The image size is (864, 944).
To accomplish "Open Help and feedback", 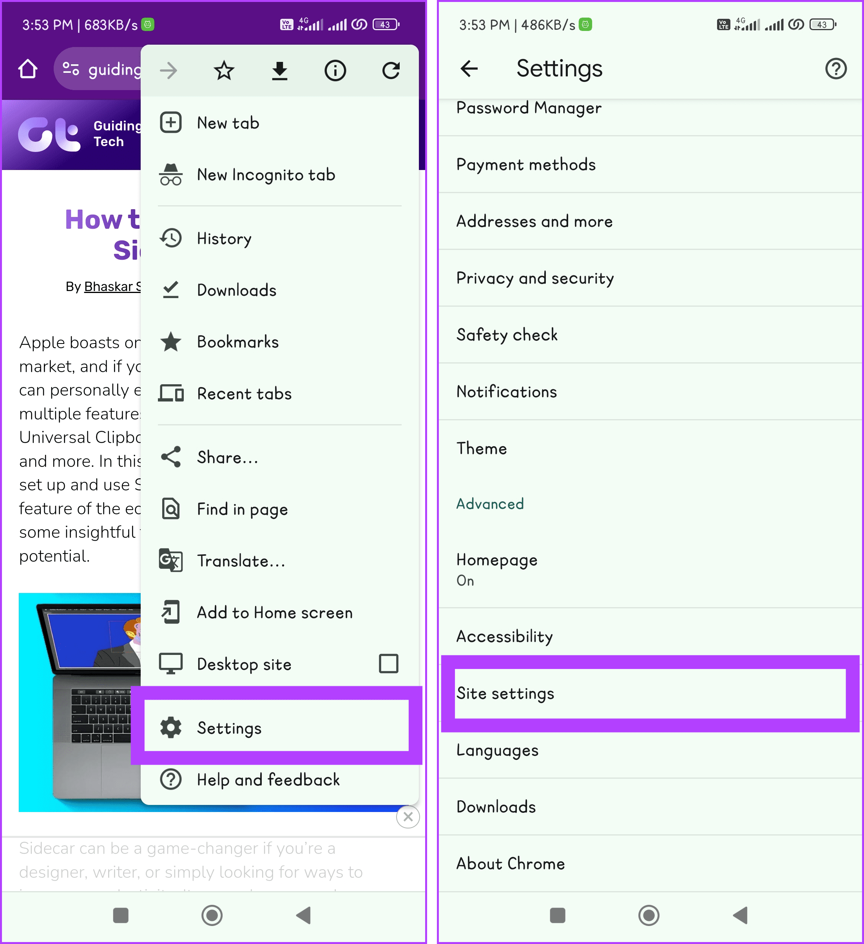I will 279,779.
